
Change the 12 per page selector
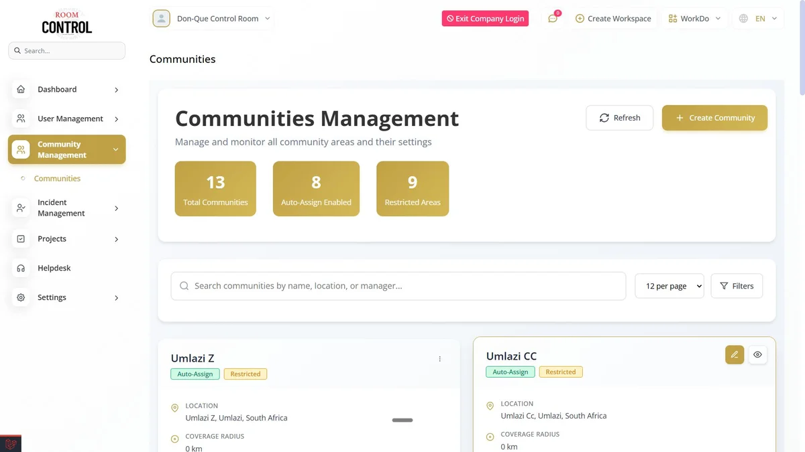pos(669,286)
